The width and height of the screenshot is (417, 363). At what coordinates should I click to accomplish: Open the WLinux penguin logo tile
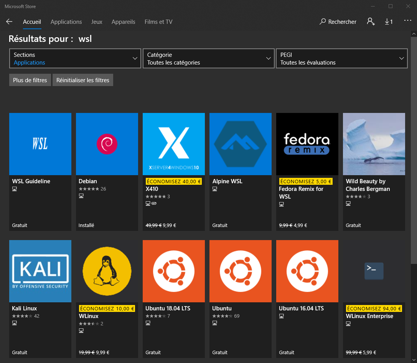(107, 271)
